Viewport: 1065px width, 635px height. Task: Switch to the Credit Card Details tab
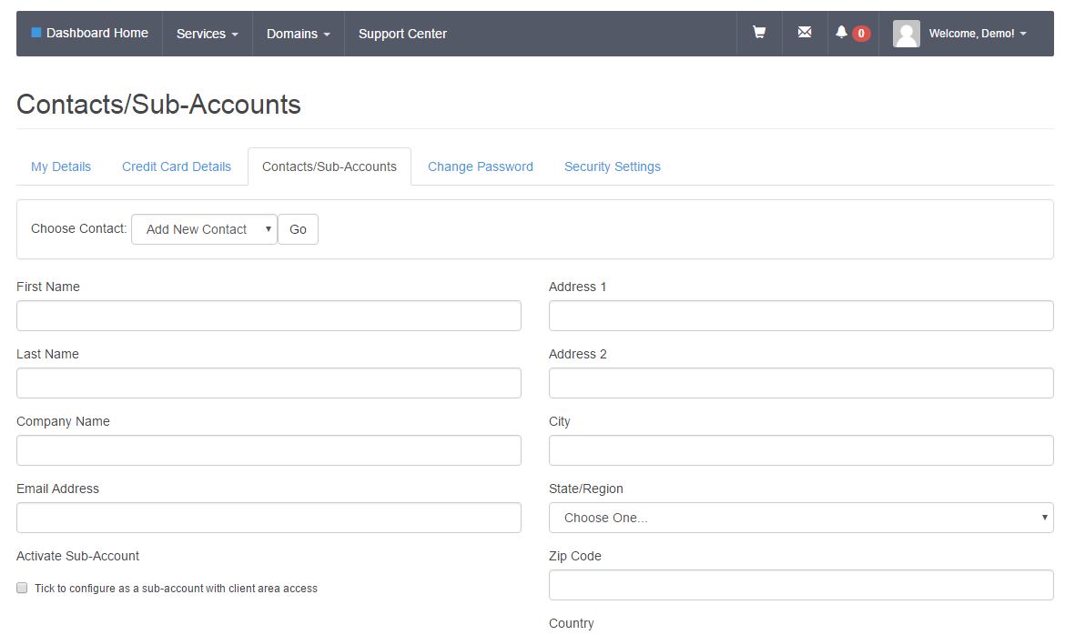click(x=176, y=166)
